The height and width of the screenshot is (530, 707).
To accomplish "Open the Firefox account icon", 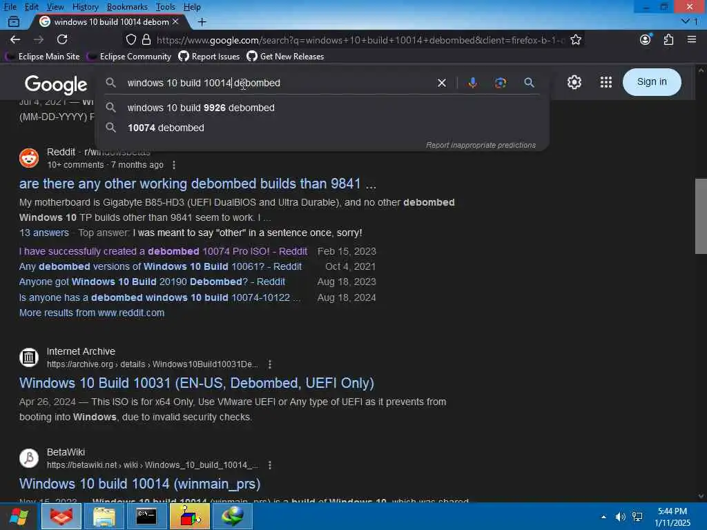I will point(646,39).
